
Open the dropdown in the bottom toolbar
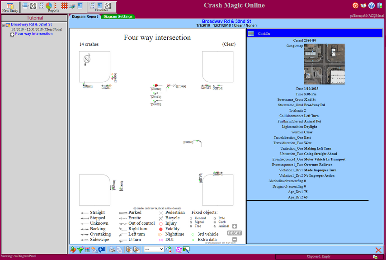tap(154, 249)
